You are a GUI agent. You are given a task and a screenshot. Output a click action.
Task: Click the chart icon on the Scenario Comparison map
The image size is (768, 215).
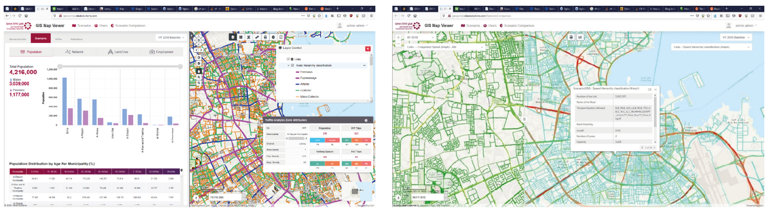click(x=580, y=37)
